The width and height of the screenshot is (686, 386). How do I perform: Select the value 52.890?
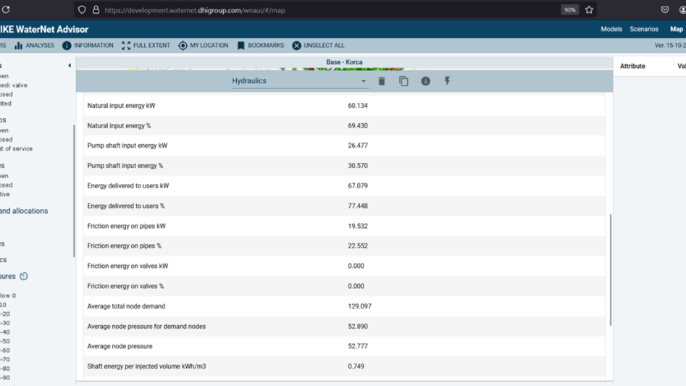tap(358, 326)
